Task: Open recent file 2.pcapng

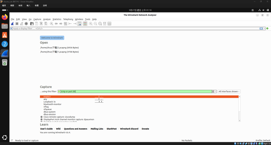Action: (60, 48)
